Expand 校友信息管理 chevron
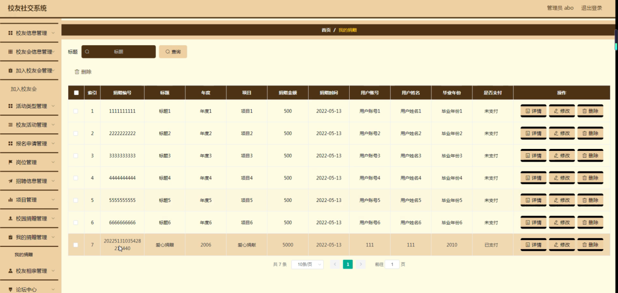 click(53, 33)
